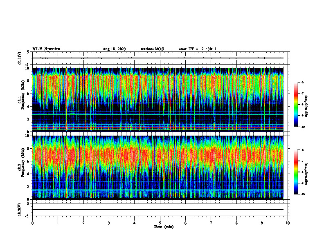Click time axis tick label "8"
This screenshot has width=324, height=250.
click(x=236, y=223)
